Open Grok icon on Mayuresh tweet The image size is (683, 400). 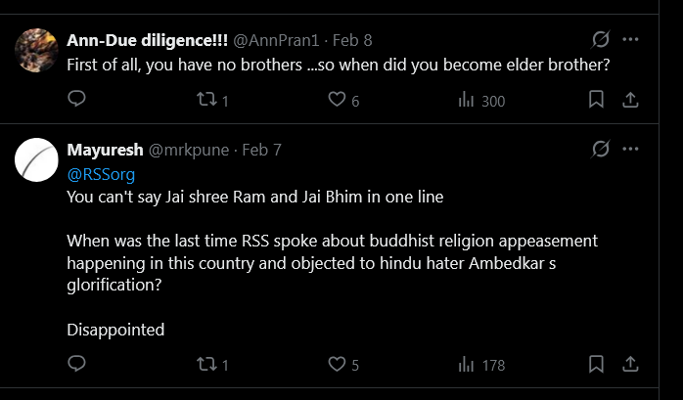(x=601, y=150)
